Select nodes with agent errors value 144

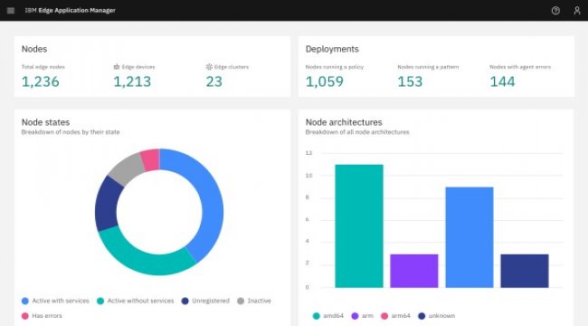(502, 81)
